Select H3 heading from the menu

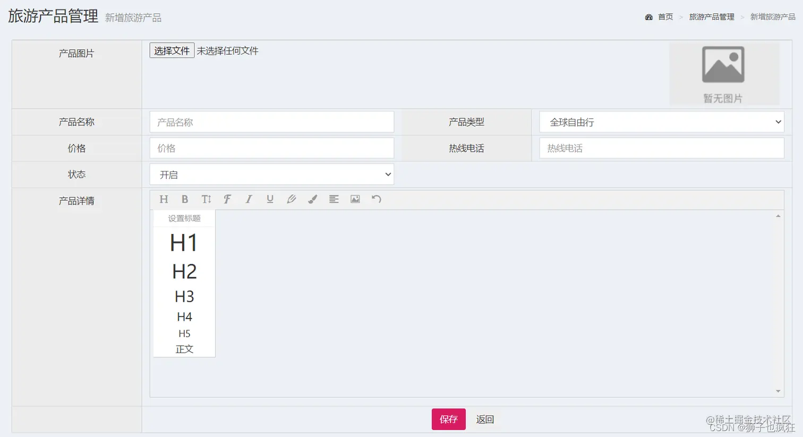184,296
